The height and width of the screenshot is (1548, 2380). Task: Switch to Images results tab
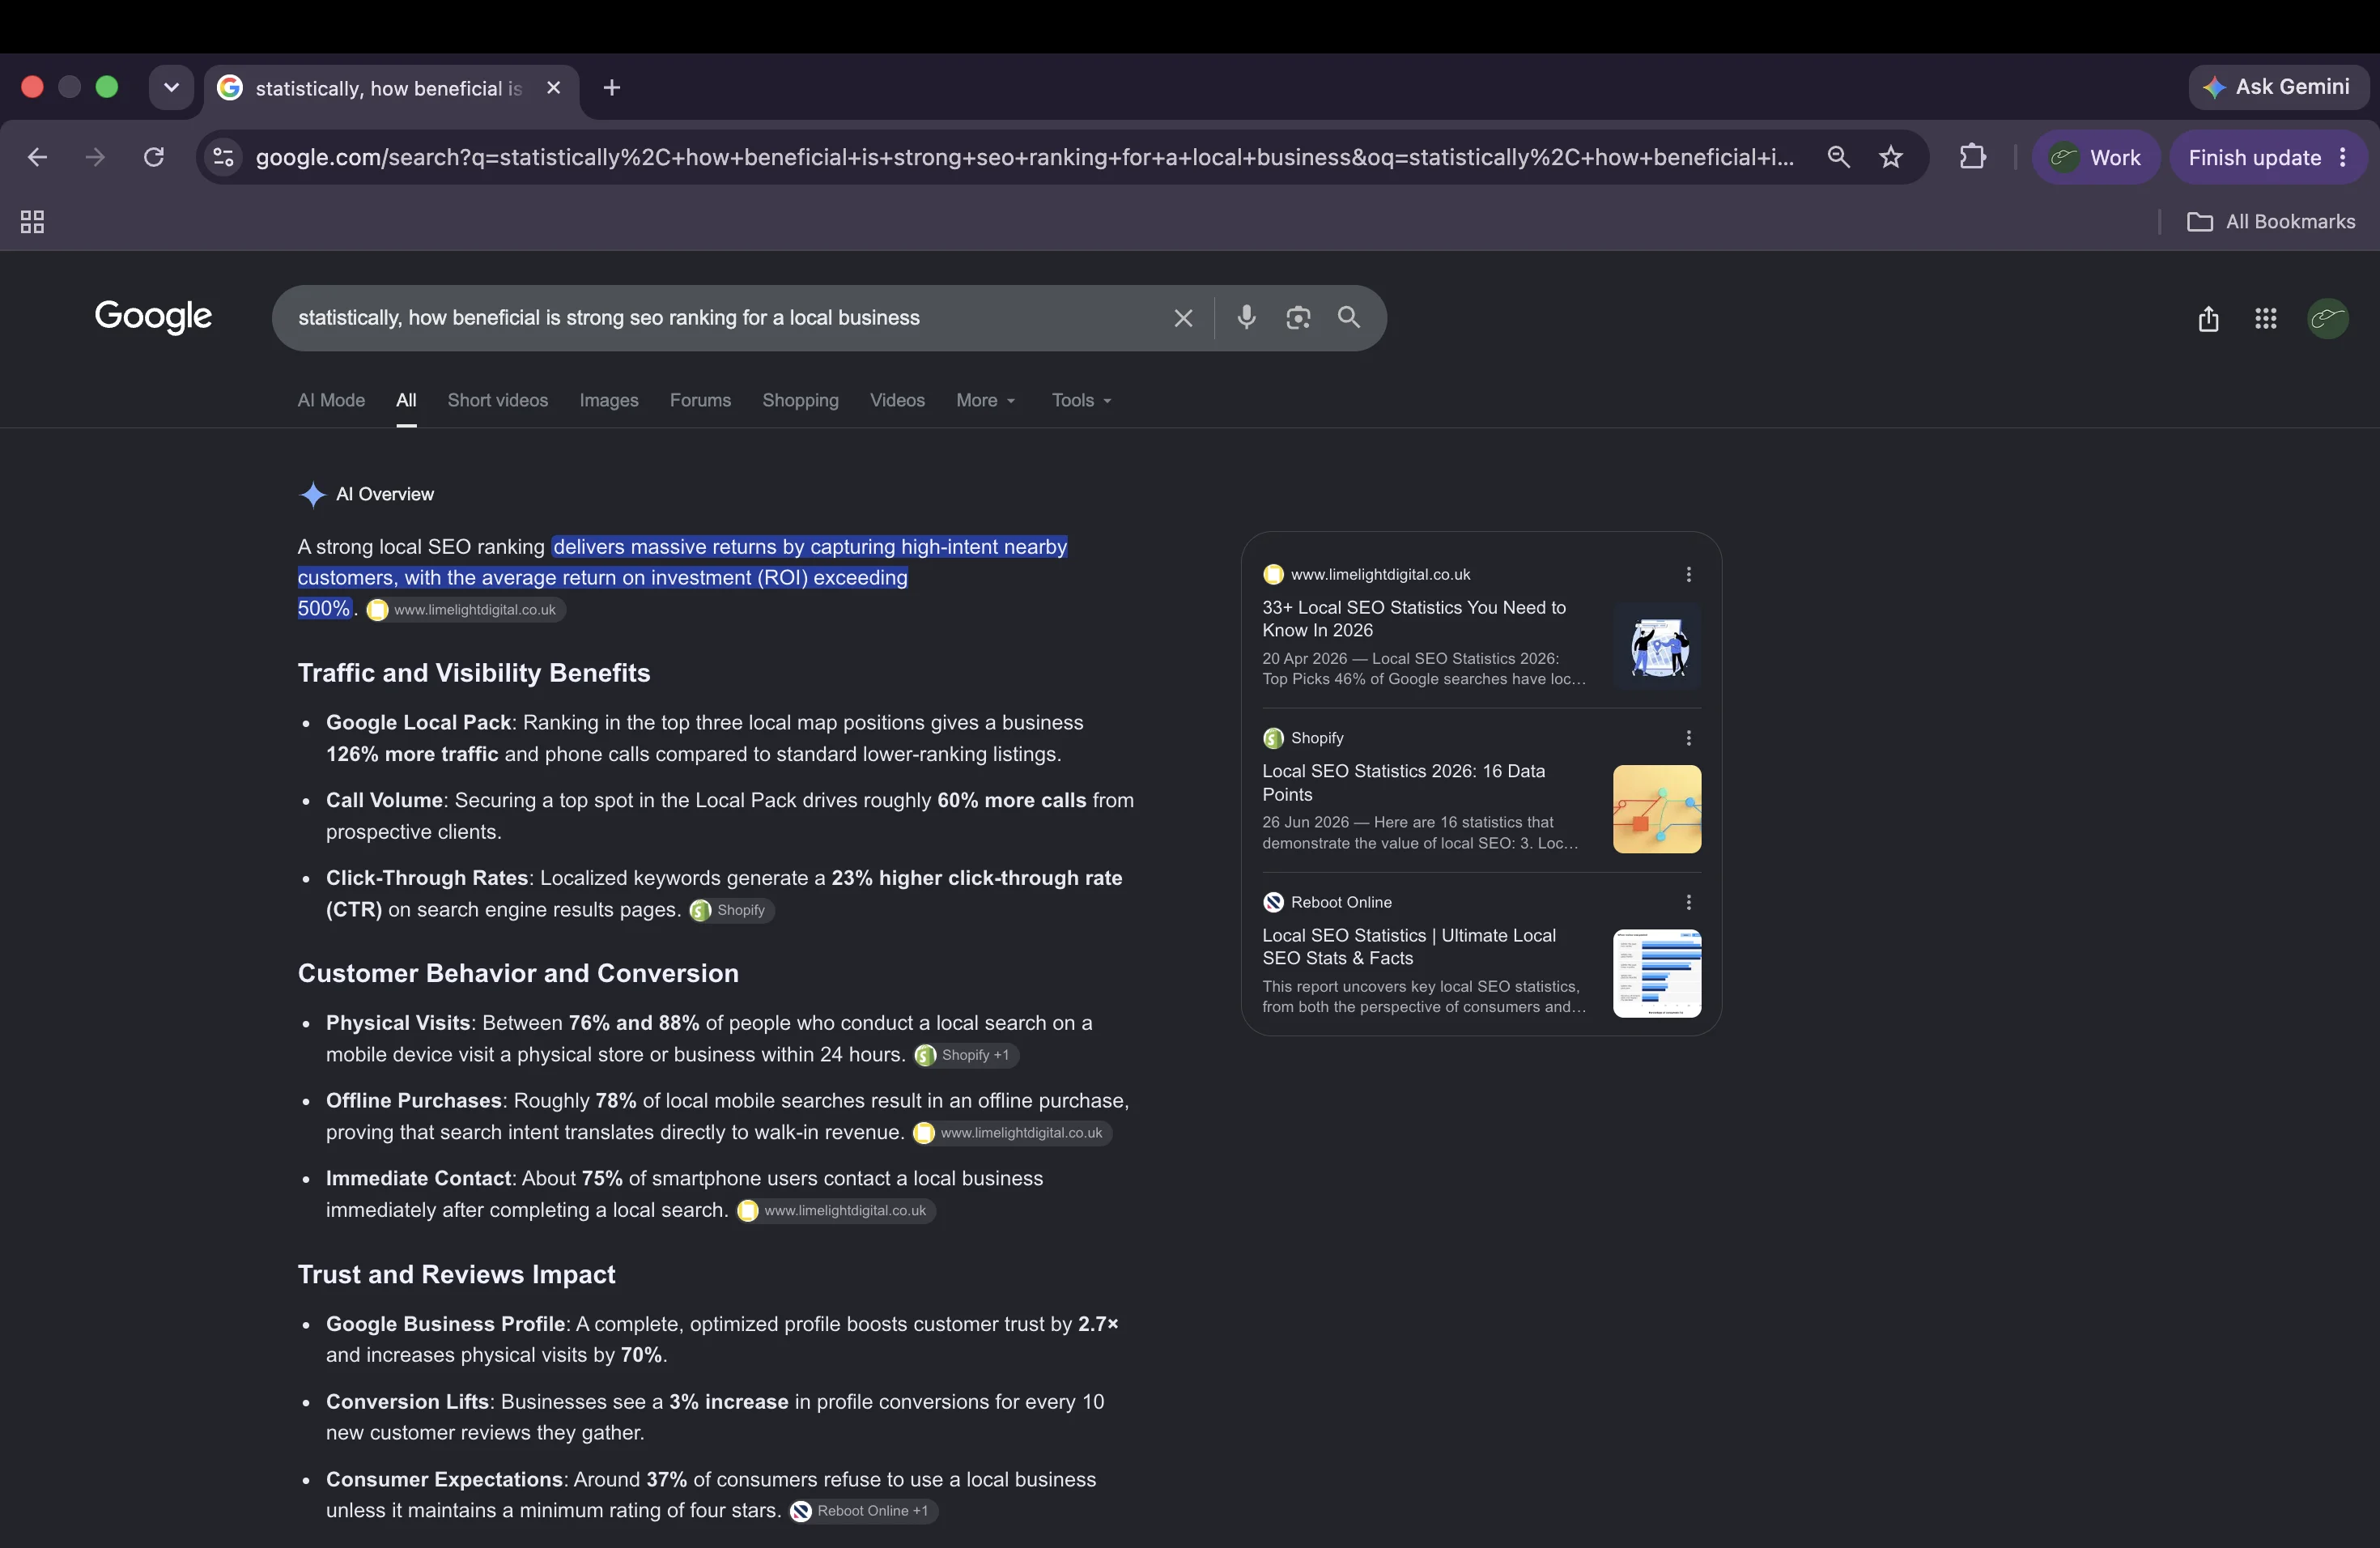609,400
